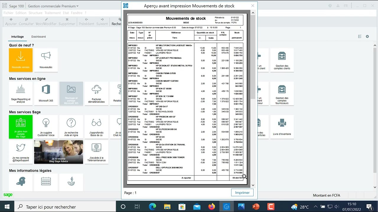Open Livre d'inventaire tile
Screen dimensions: 378x212
coord(282,127)
